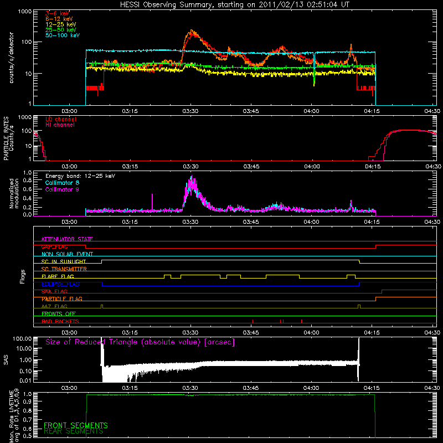This screenshot has height=443, width=443.
Task: Click the 100.00 tick label on the SAS axis
Action: click(22, 339)
